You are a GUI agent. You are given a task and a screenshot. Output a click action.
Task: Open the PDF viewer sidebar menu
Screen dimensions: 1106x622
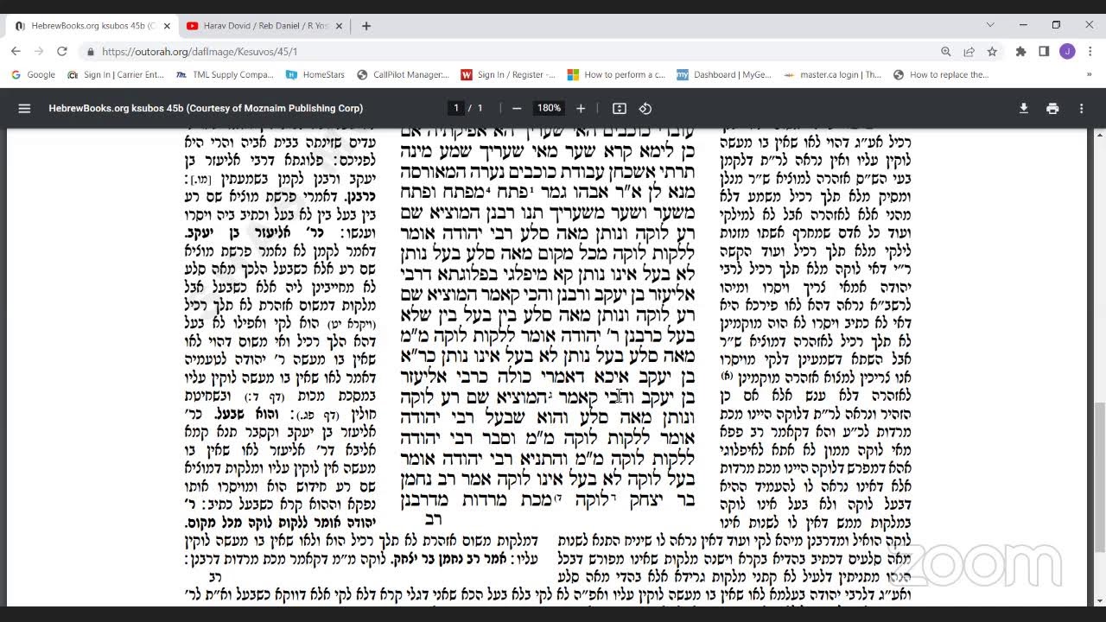tap(24, 108)
